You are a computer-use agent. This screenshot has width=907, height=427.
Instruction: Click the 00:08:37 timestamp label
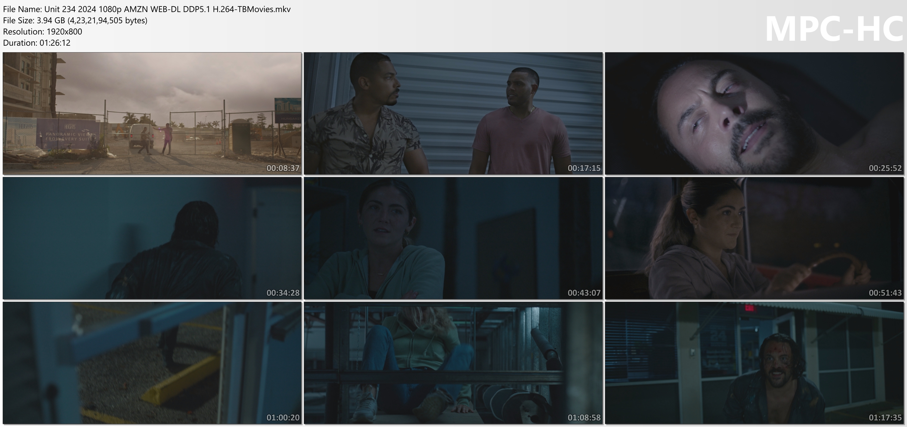283,168
